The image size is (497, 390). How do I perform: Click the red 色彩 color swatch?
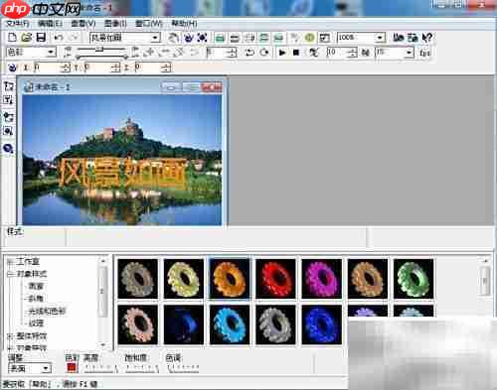(x=72, y=367)
